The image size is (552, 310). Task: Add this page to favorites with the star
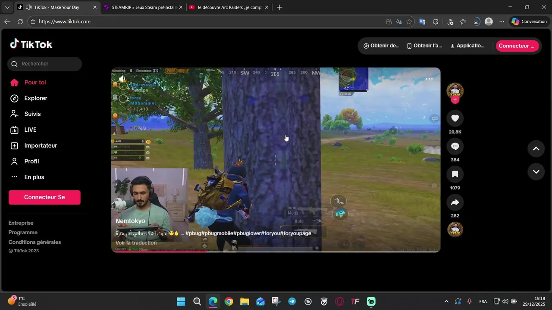tap(409, 22)
